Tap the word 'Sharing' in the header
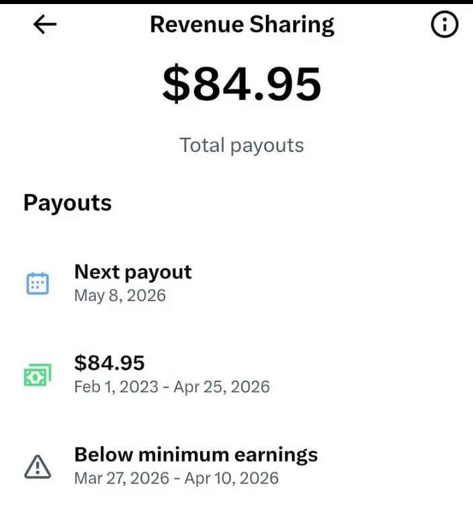This screenshot has height=512, width=473. pyautogui.click(x=292, y=25)
